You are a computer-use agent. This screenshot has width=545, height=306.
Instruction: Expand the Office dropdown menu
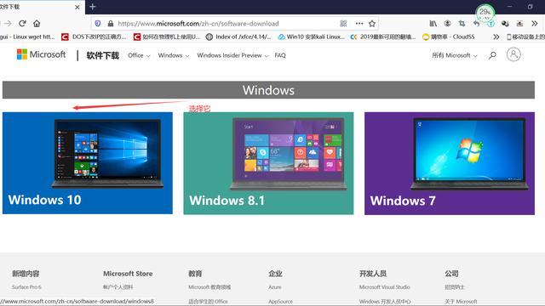tap(139, 55)
